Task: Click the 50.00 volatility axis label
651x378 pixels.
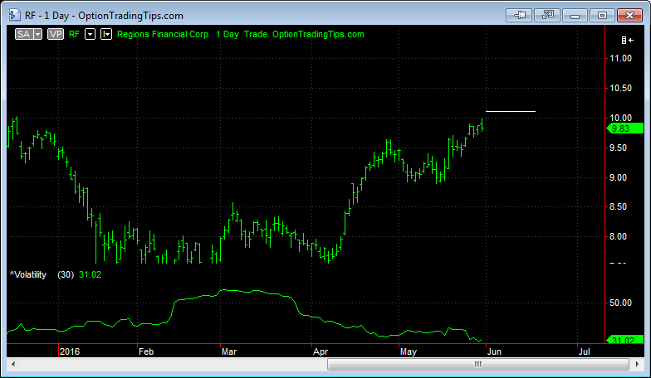Action: [621, 303]
